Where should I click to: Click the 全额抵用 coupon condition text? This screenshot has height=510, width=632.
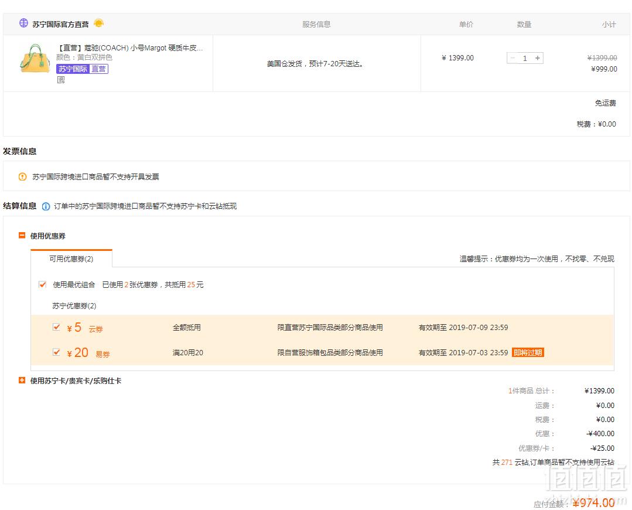point(187,327)
